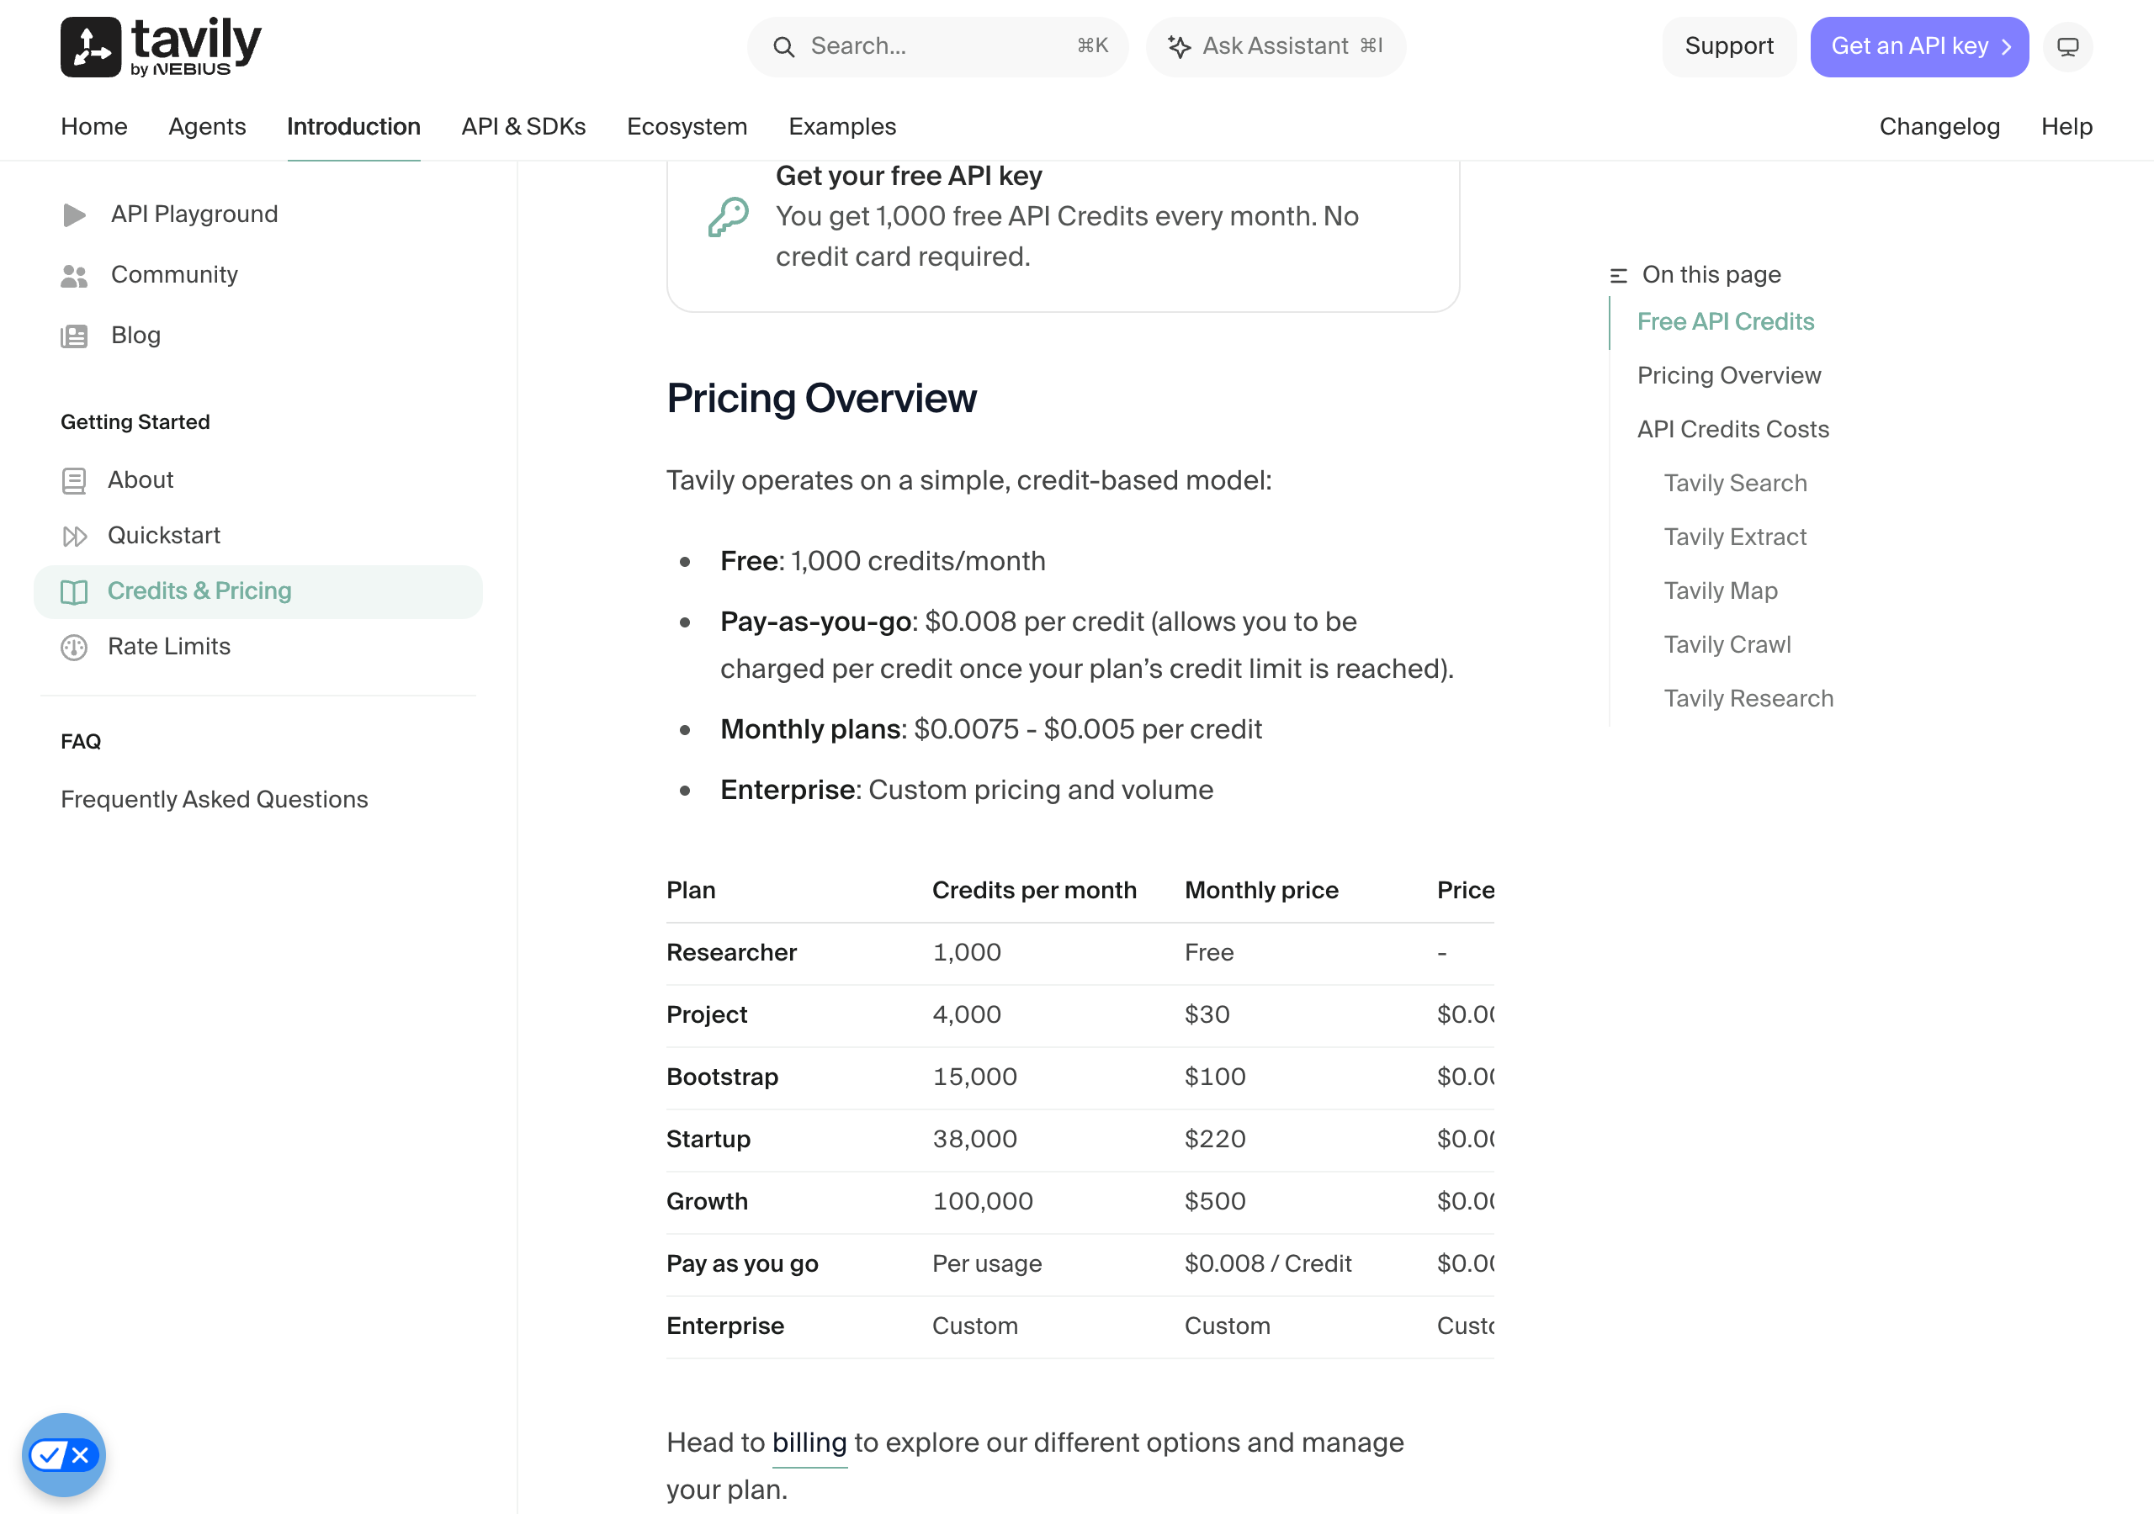Jump to API Credits Costs section
The width and height of the screenshot is (2154, 1514).
(1732, 430)
